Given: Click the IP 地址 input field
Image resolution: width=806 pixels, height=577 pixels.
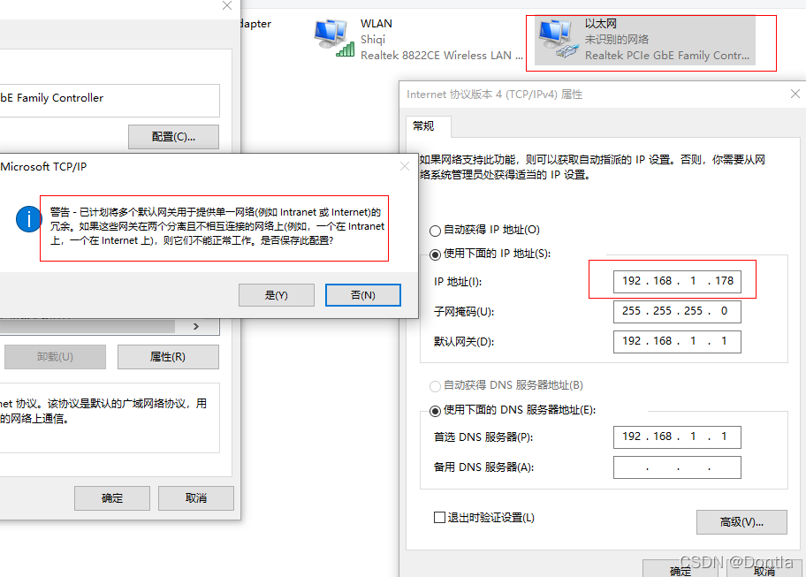Looking at the screenshot, I should [677, 281].
